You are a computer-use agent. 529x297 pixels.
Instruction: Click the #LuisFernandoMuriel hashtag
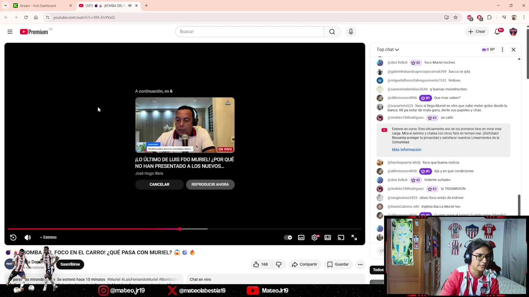coord(139,280)
